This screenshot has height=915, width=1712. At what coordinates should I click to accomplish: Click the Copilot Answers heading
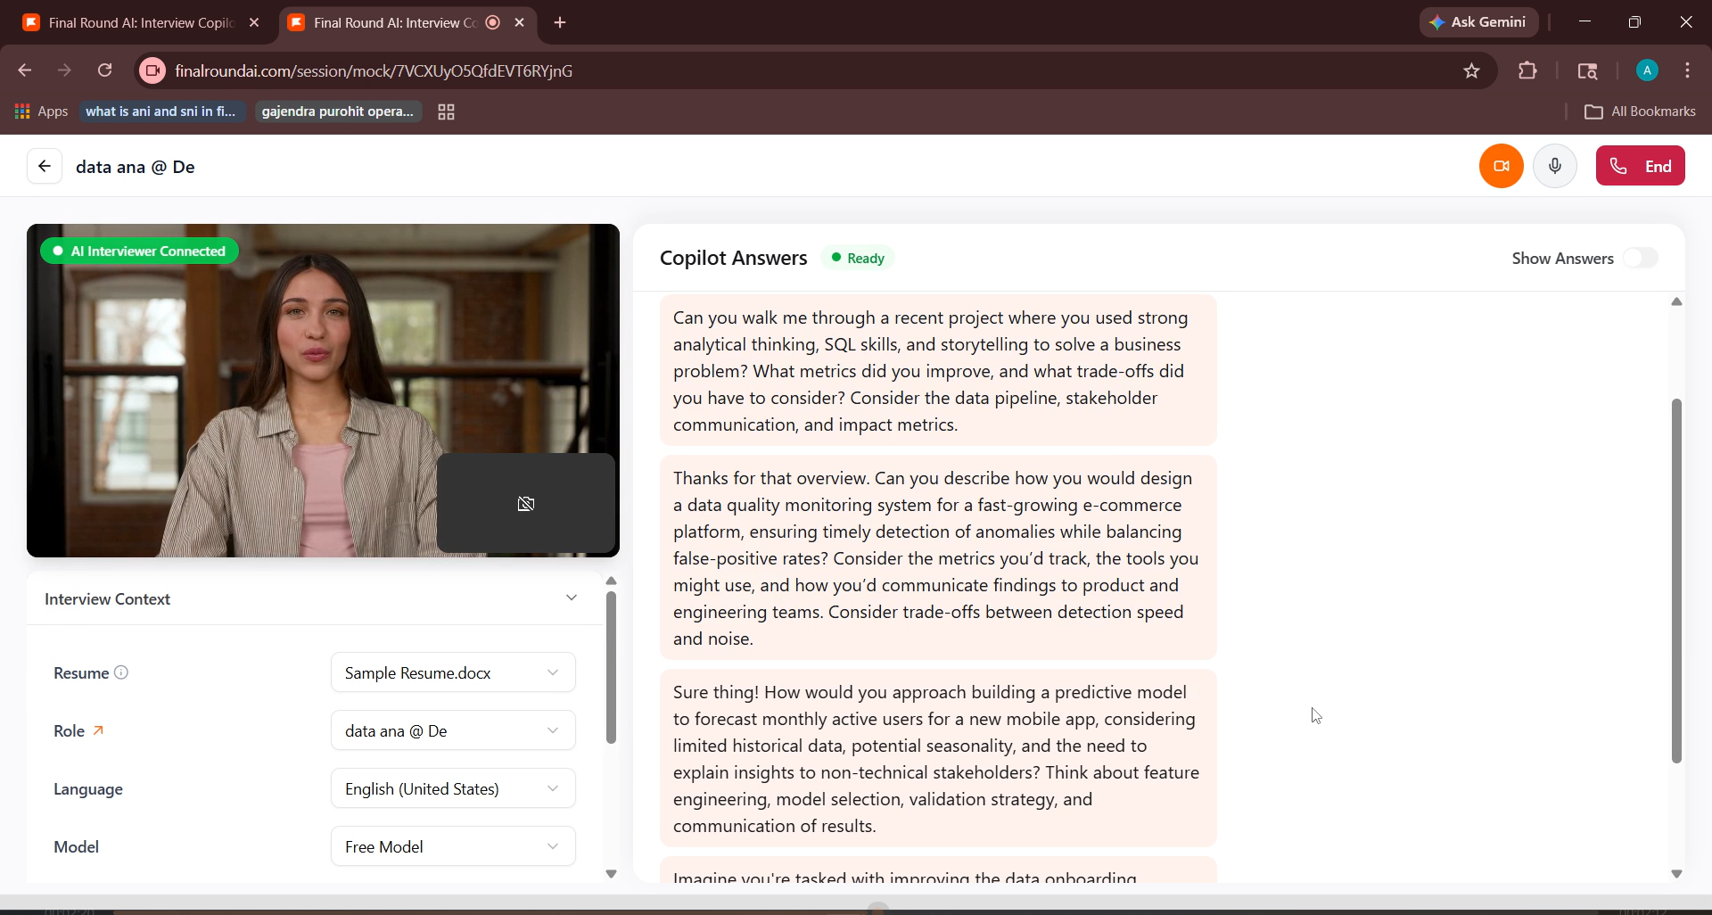[x=733, y=258]
